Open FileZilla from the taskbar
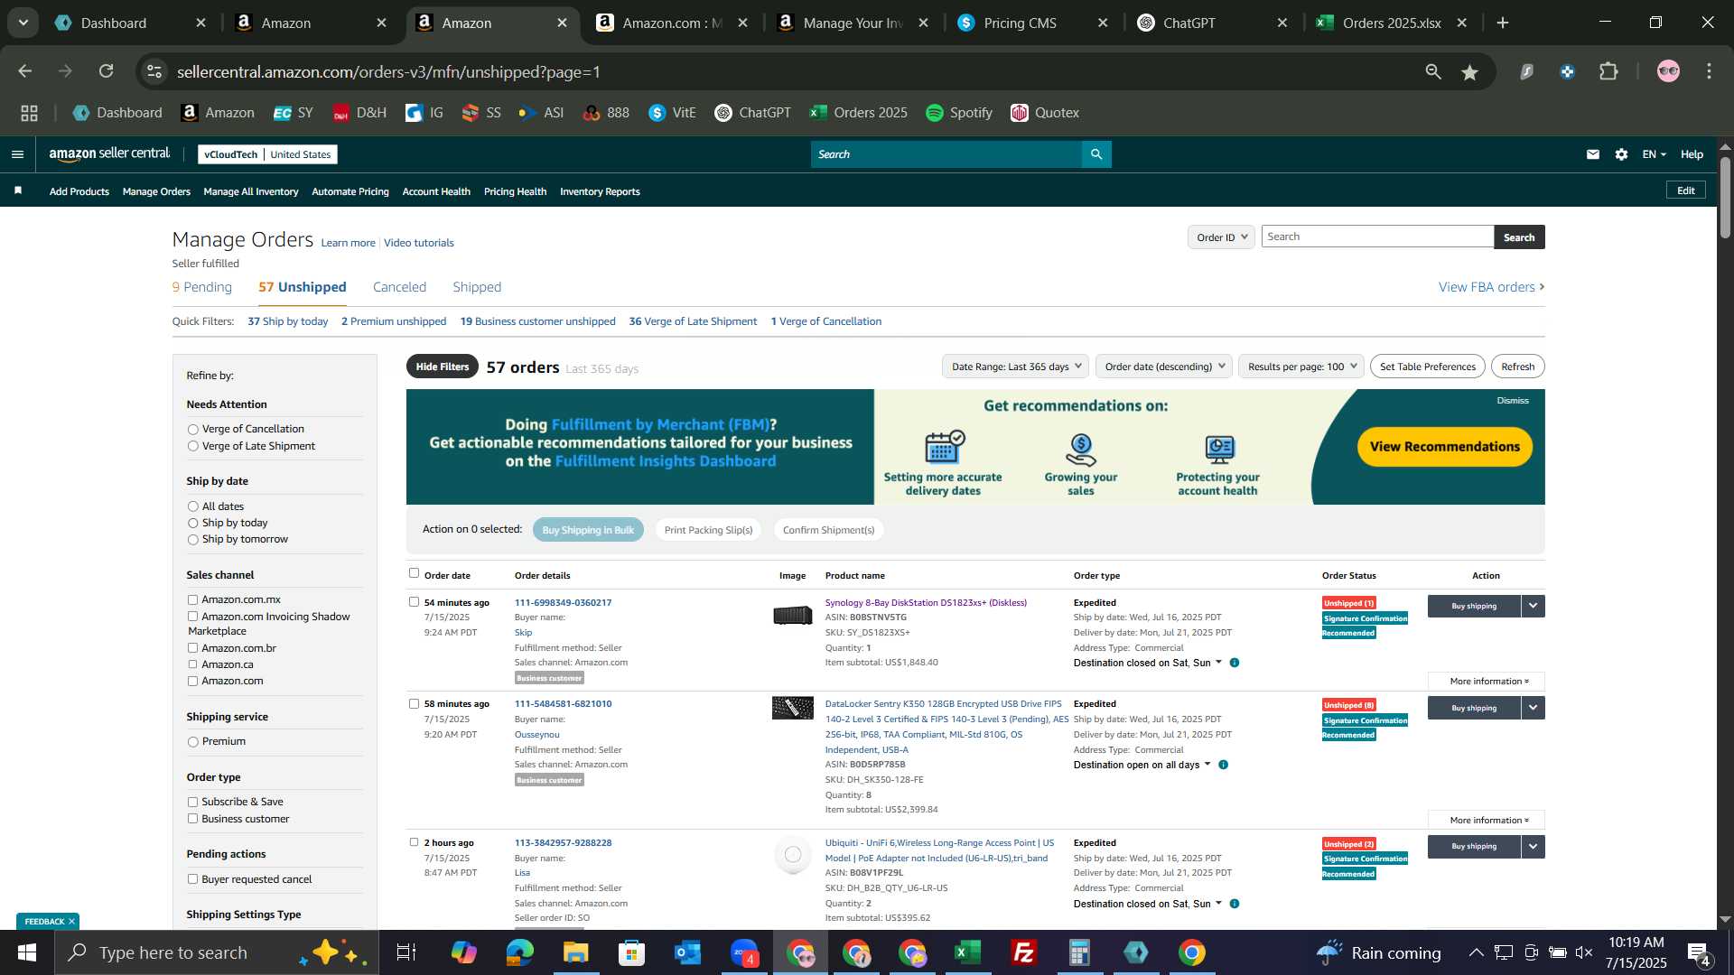The height and width of the screenshot is (975, 1734). (x=1024, y=952)
